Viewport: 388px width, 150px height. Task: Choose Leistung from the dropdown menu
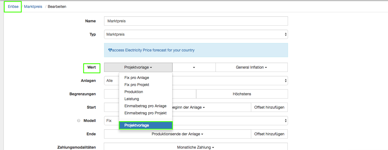click(x=132, y=99)
